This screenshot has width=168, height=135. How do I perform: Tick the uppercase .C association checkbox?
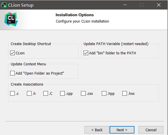[46, 93]
